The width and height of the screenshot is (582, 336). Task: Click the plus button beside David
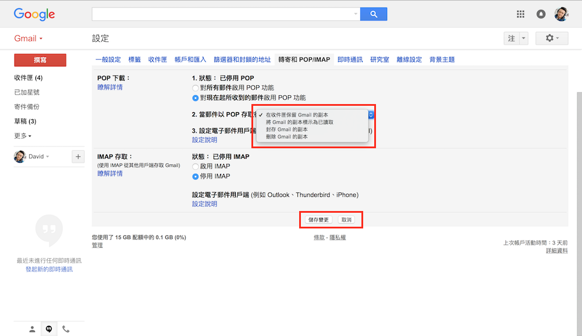tap(77, 156)
